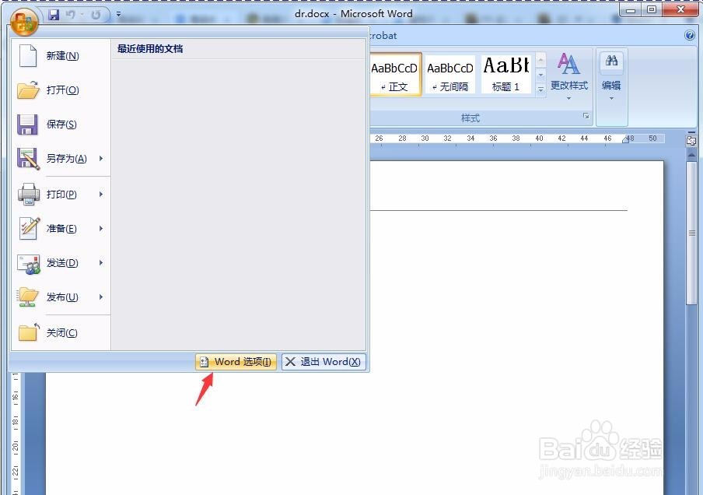Image resolution: width=703 pixels, height=495 pixels.
Task: Click the 另存为(A) disk and pencil icon
Action: pyautogui.click(x=28, y=159)
